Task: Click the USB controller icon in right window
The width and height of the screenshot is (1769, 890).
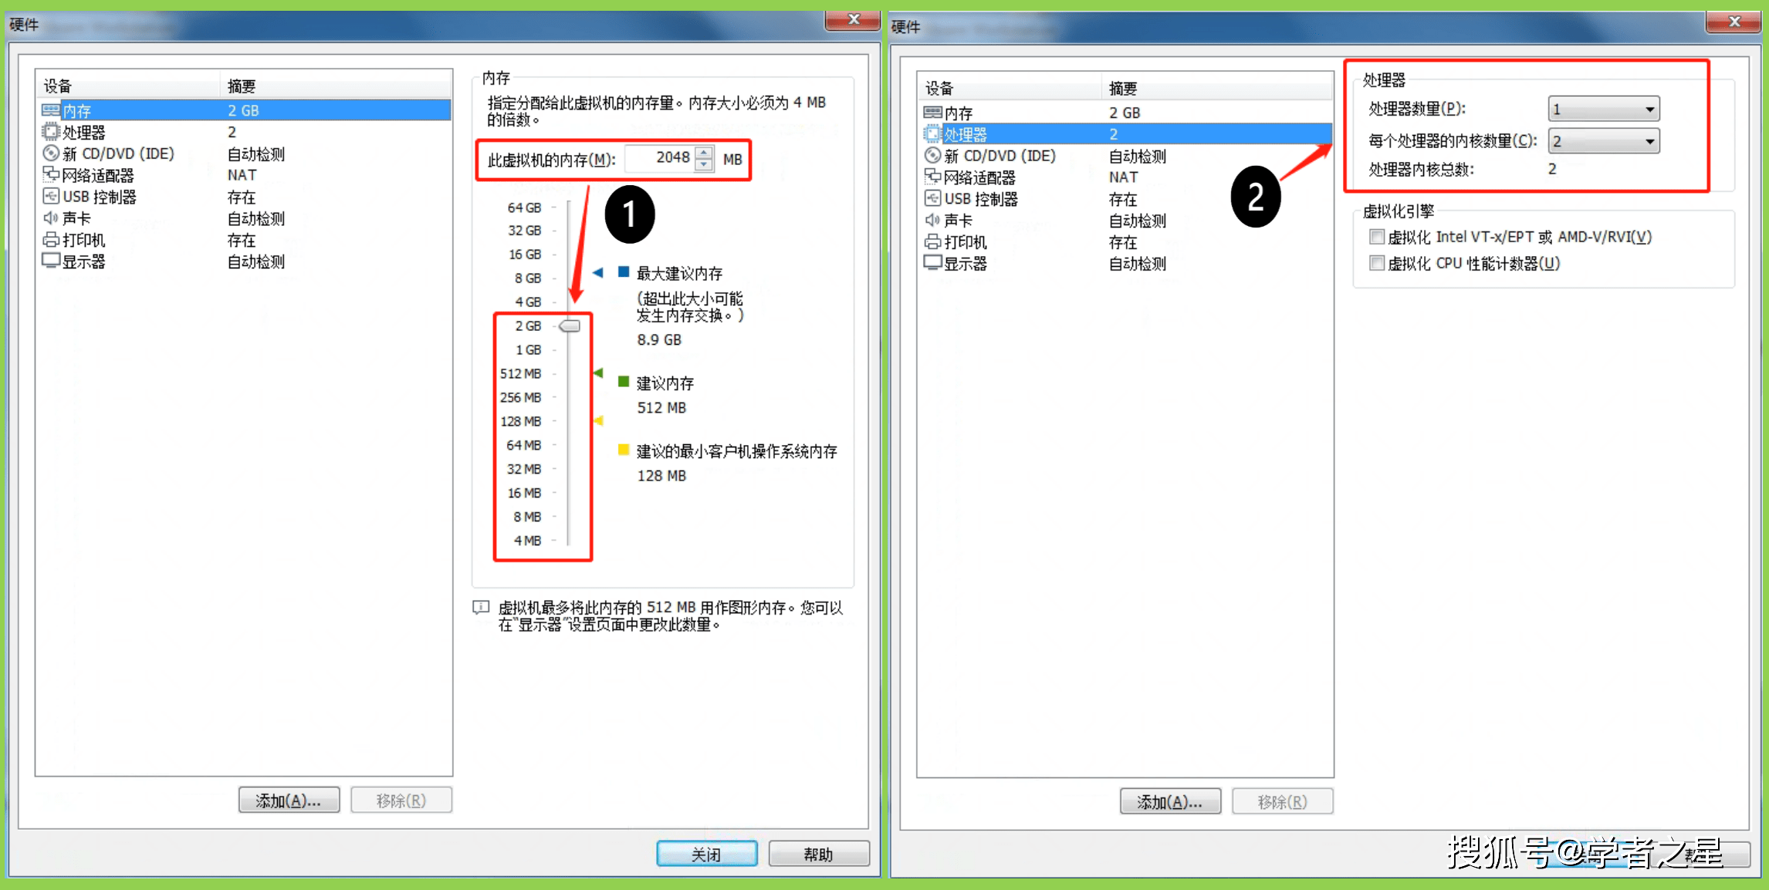Action: (x=932, y=199)
